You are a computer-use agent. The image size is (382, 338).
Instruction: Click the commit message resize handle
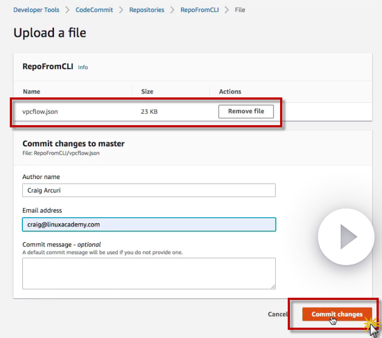tap(272, 286)
